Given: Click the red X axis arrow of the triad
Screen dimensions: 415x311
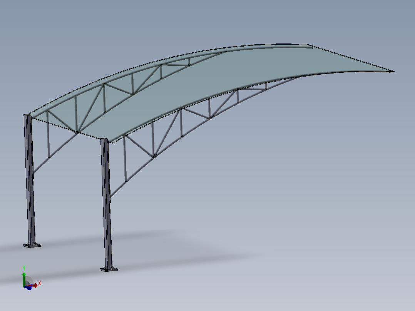Looking at the screenshot, I should [34, 285].
